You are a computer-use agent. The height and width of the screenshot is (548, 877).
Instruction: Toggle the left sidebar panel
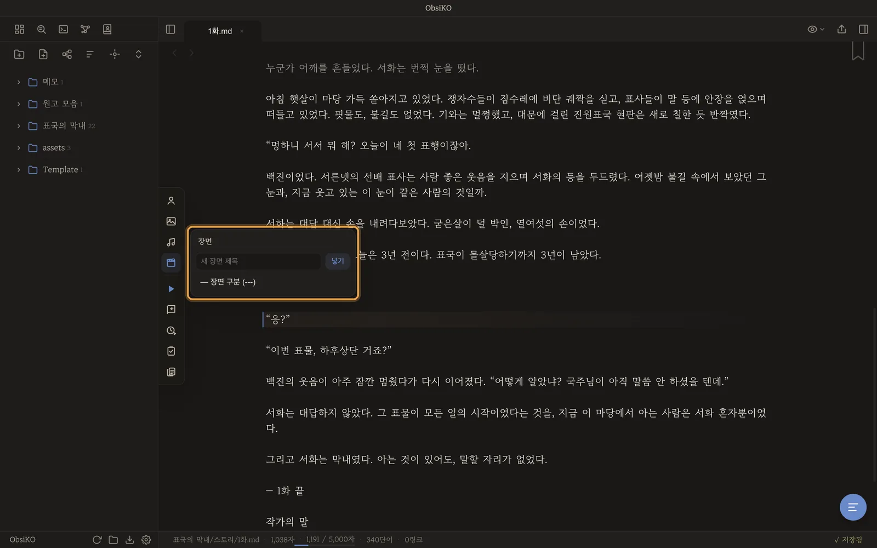coord(170,29)
